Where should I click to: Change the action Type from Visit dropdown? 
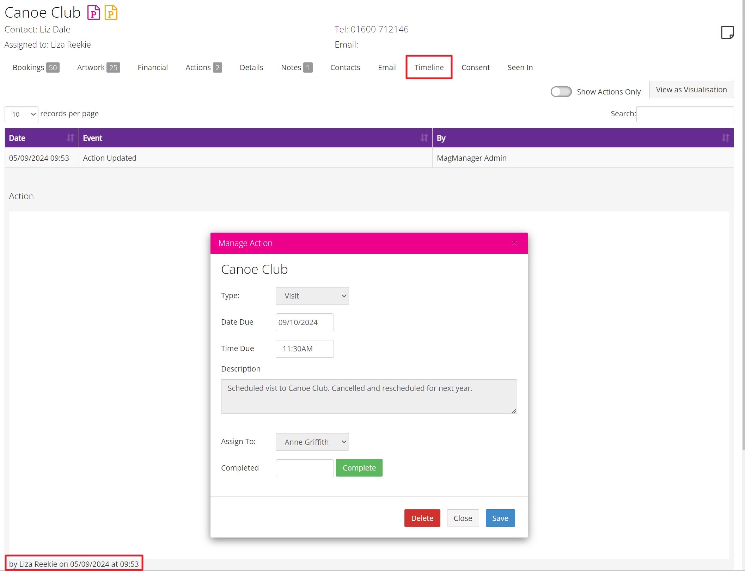[x=312, y=296]
